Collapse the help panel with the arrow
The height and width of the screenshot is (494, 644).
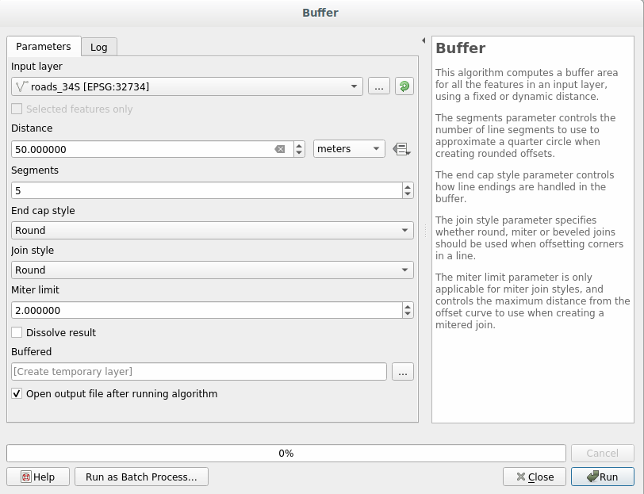tap(424, 40)
